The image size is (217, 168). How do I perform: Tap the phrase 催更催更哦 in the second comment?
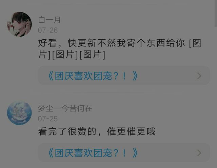[x=131, y=131]
